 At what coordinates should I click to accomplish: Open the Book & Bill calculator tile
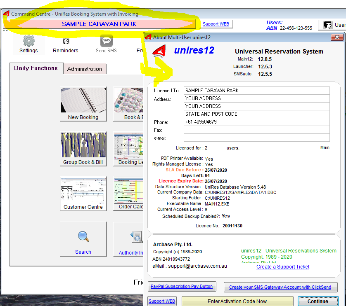pyautogui.click(x=128, y=104)
